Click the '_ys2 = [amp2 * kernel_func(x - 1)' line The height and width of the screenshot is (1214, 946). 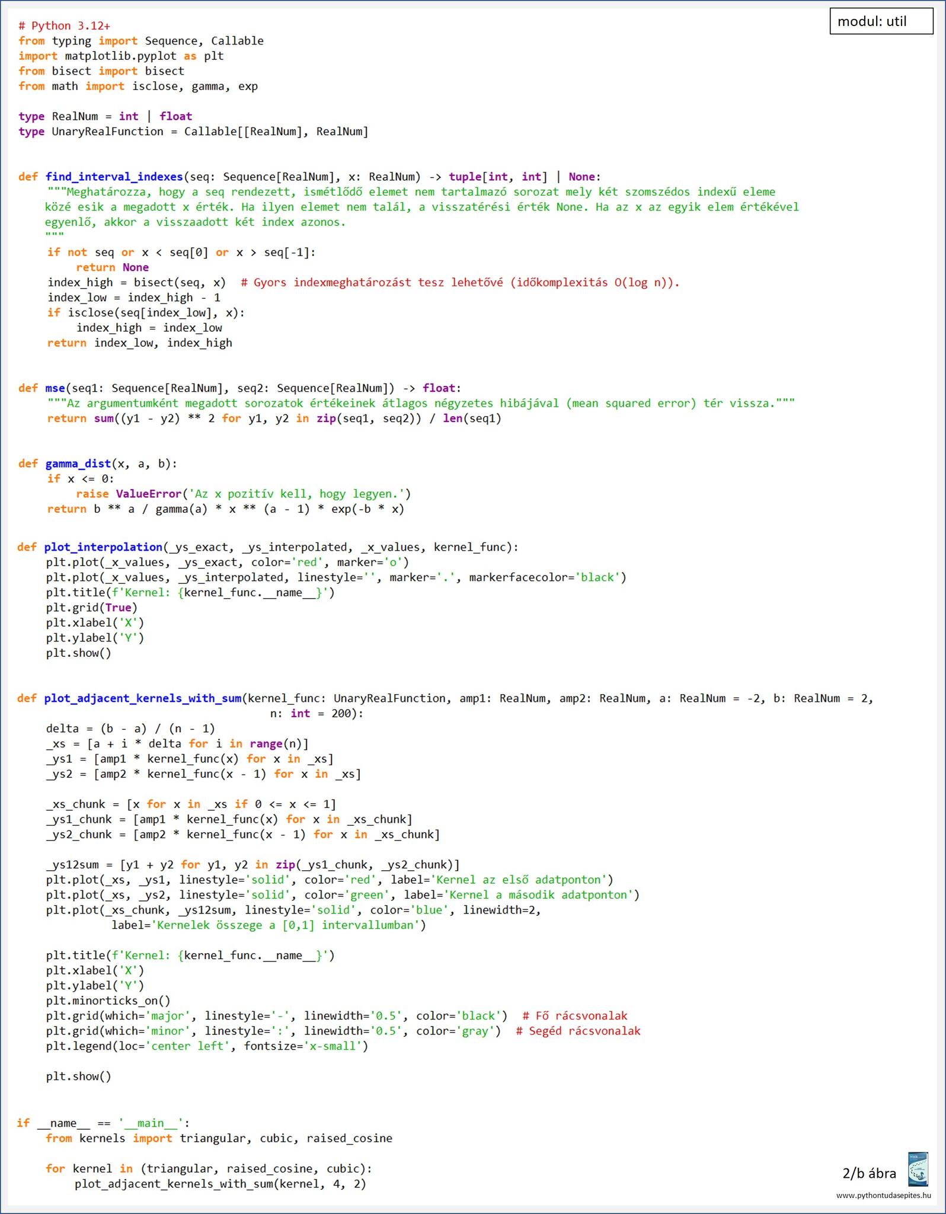point(204,774)
